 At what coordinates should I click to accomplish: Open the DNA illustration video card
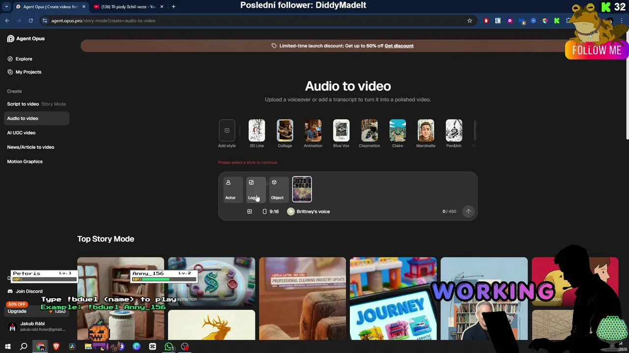[x=211, y=281]
